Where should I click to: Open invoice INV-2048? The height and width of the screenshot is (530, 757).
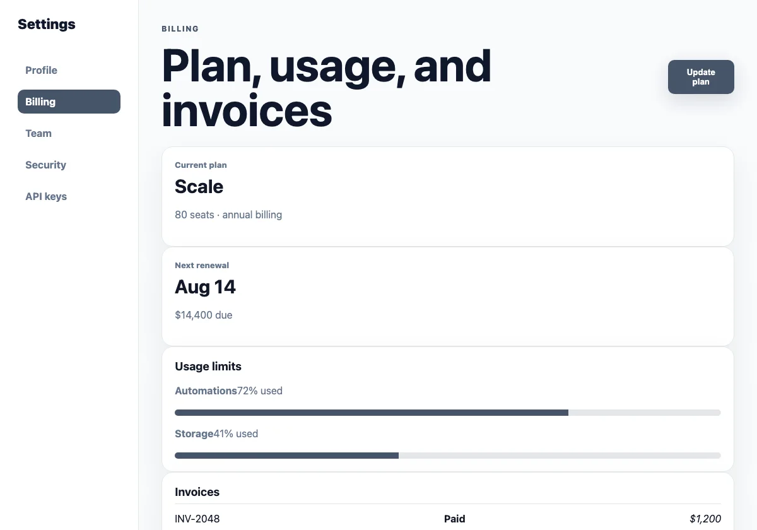[x=197, y=519]
